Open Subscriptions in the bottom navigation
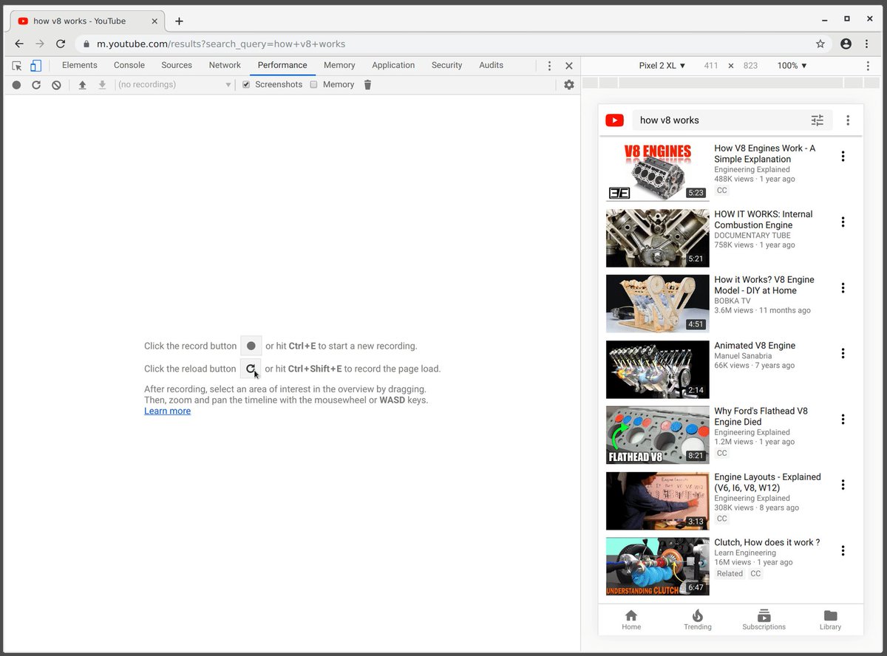887x656 pixels. point(764,619)
